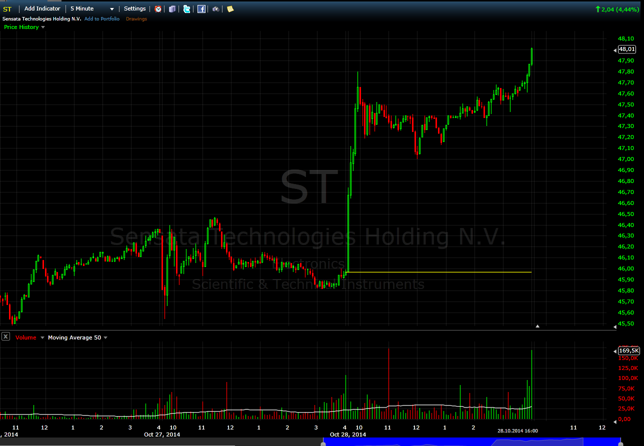Click the 100,0K volume axis label

pyautogui.click(x=627, y=378)
